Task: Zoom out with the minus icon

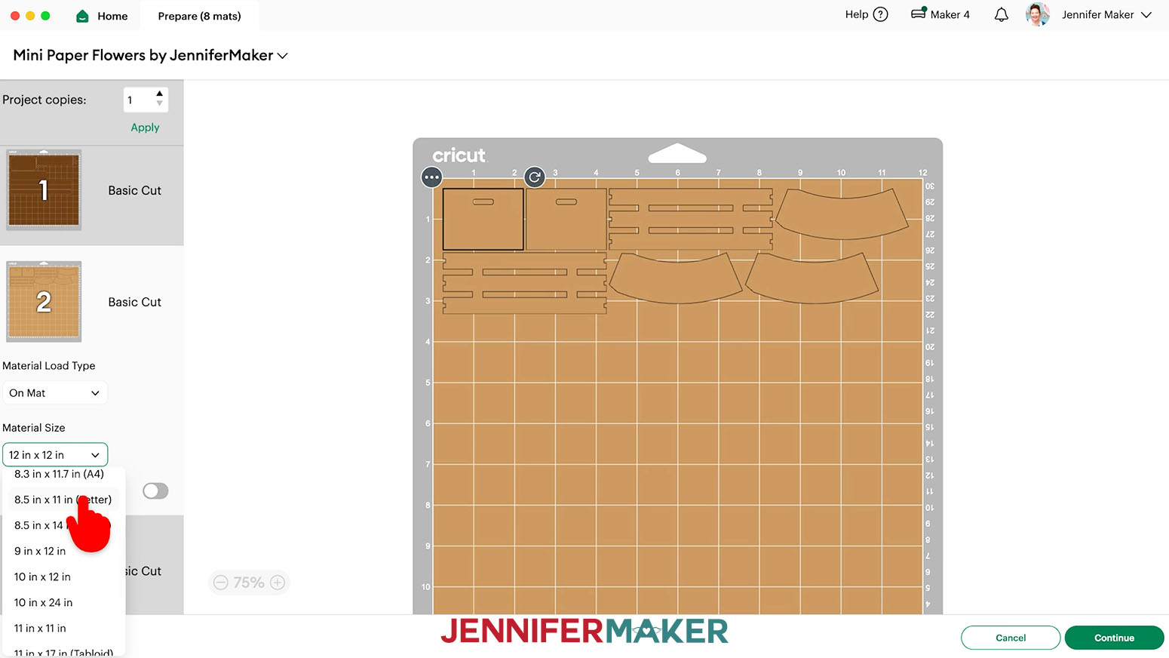Action: click(220, 583)
